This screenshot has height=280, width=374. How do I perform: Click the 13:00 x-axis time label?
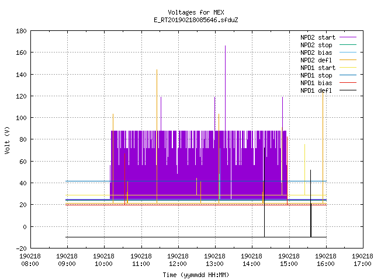(215, 264)
